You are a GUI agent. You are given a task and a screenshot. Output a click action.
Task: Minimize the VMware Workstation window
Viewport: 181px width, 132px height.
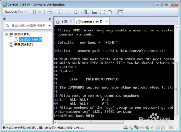click(157, 5)
